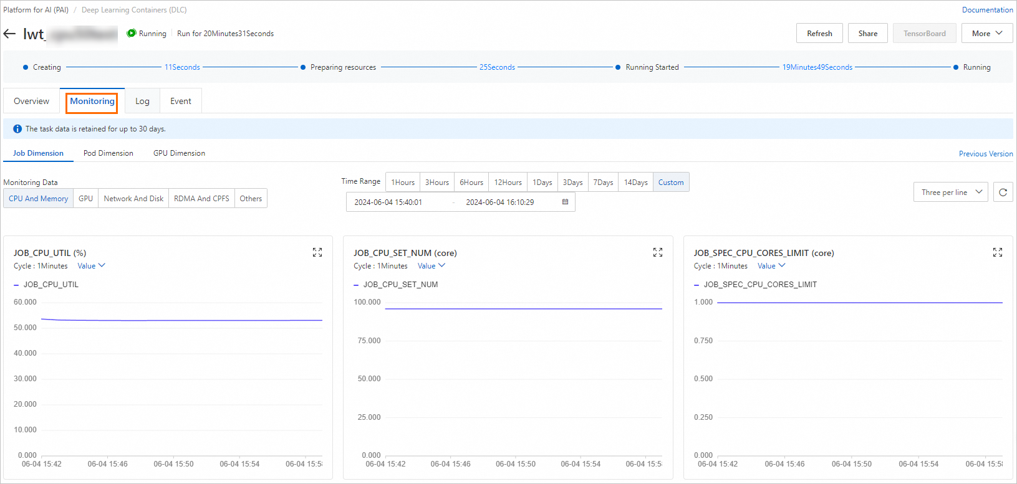Open the More dropdown menu

pos(987,34)
